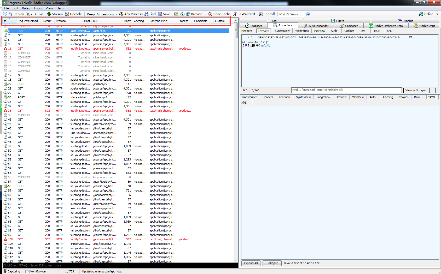Select session 27 POST icon

(5, 84)
